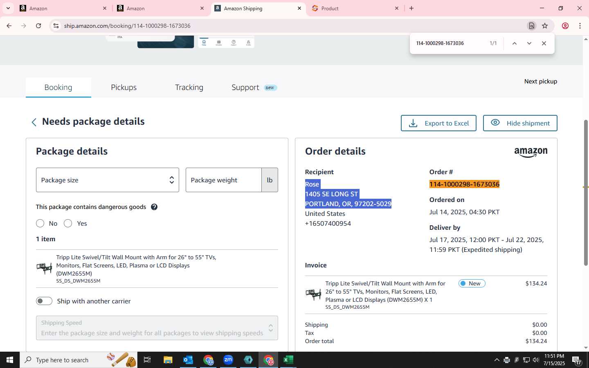589x368 pixels.
Task: Click find-in-page search text field
Action: [450, 43]
